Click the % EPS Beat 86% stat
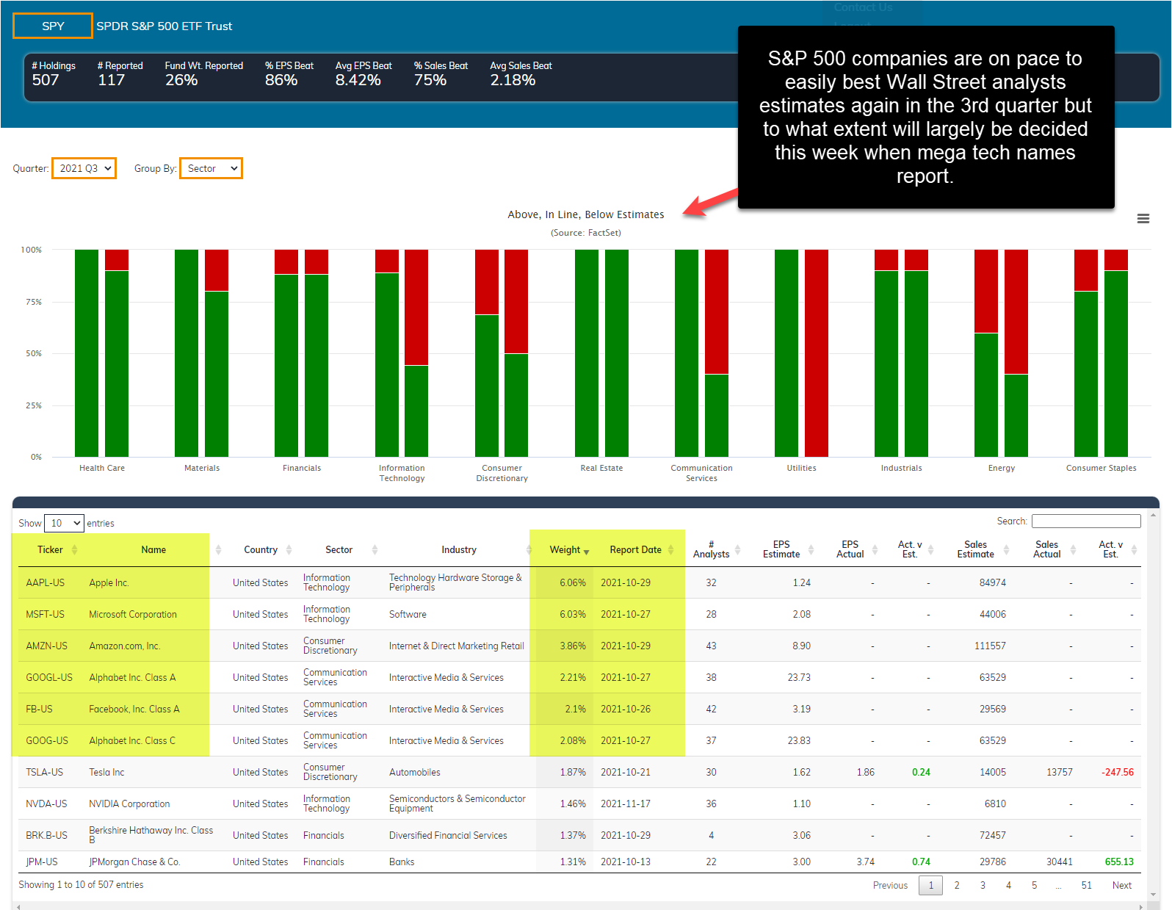This screenshot has width=1172, height=910. (x=289, y=74)
